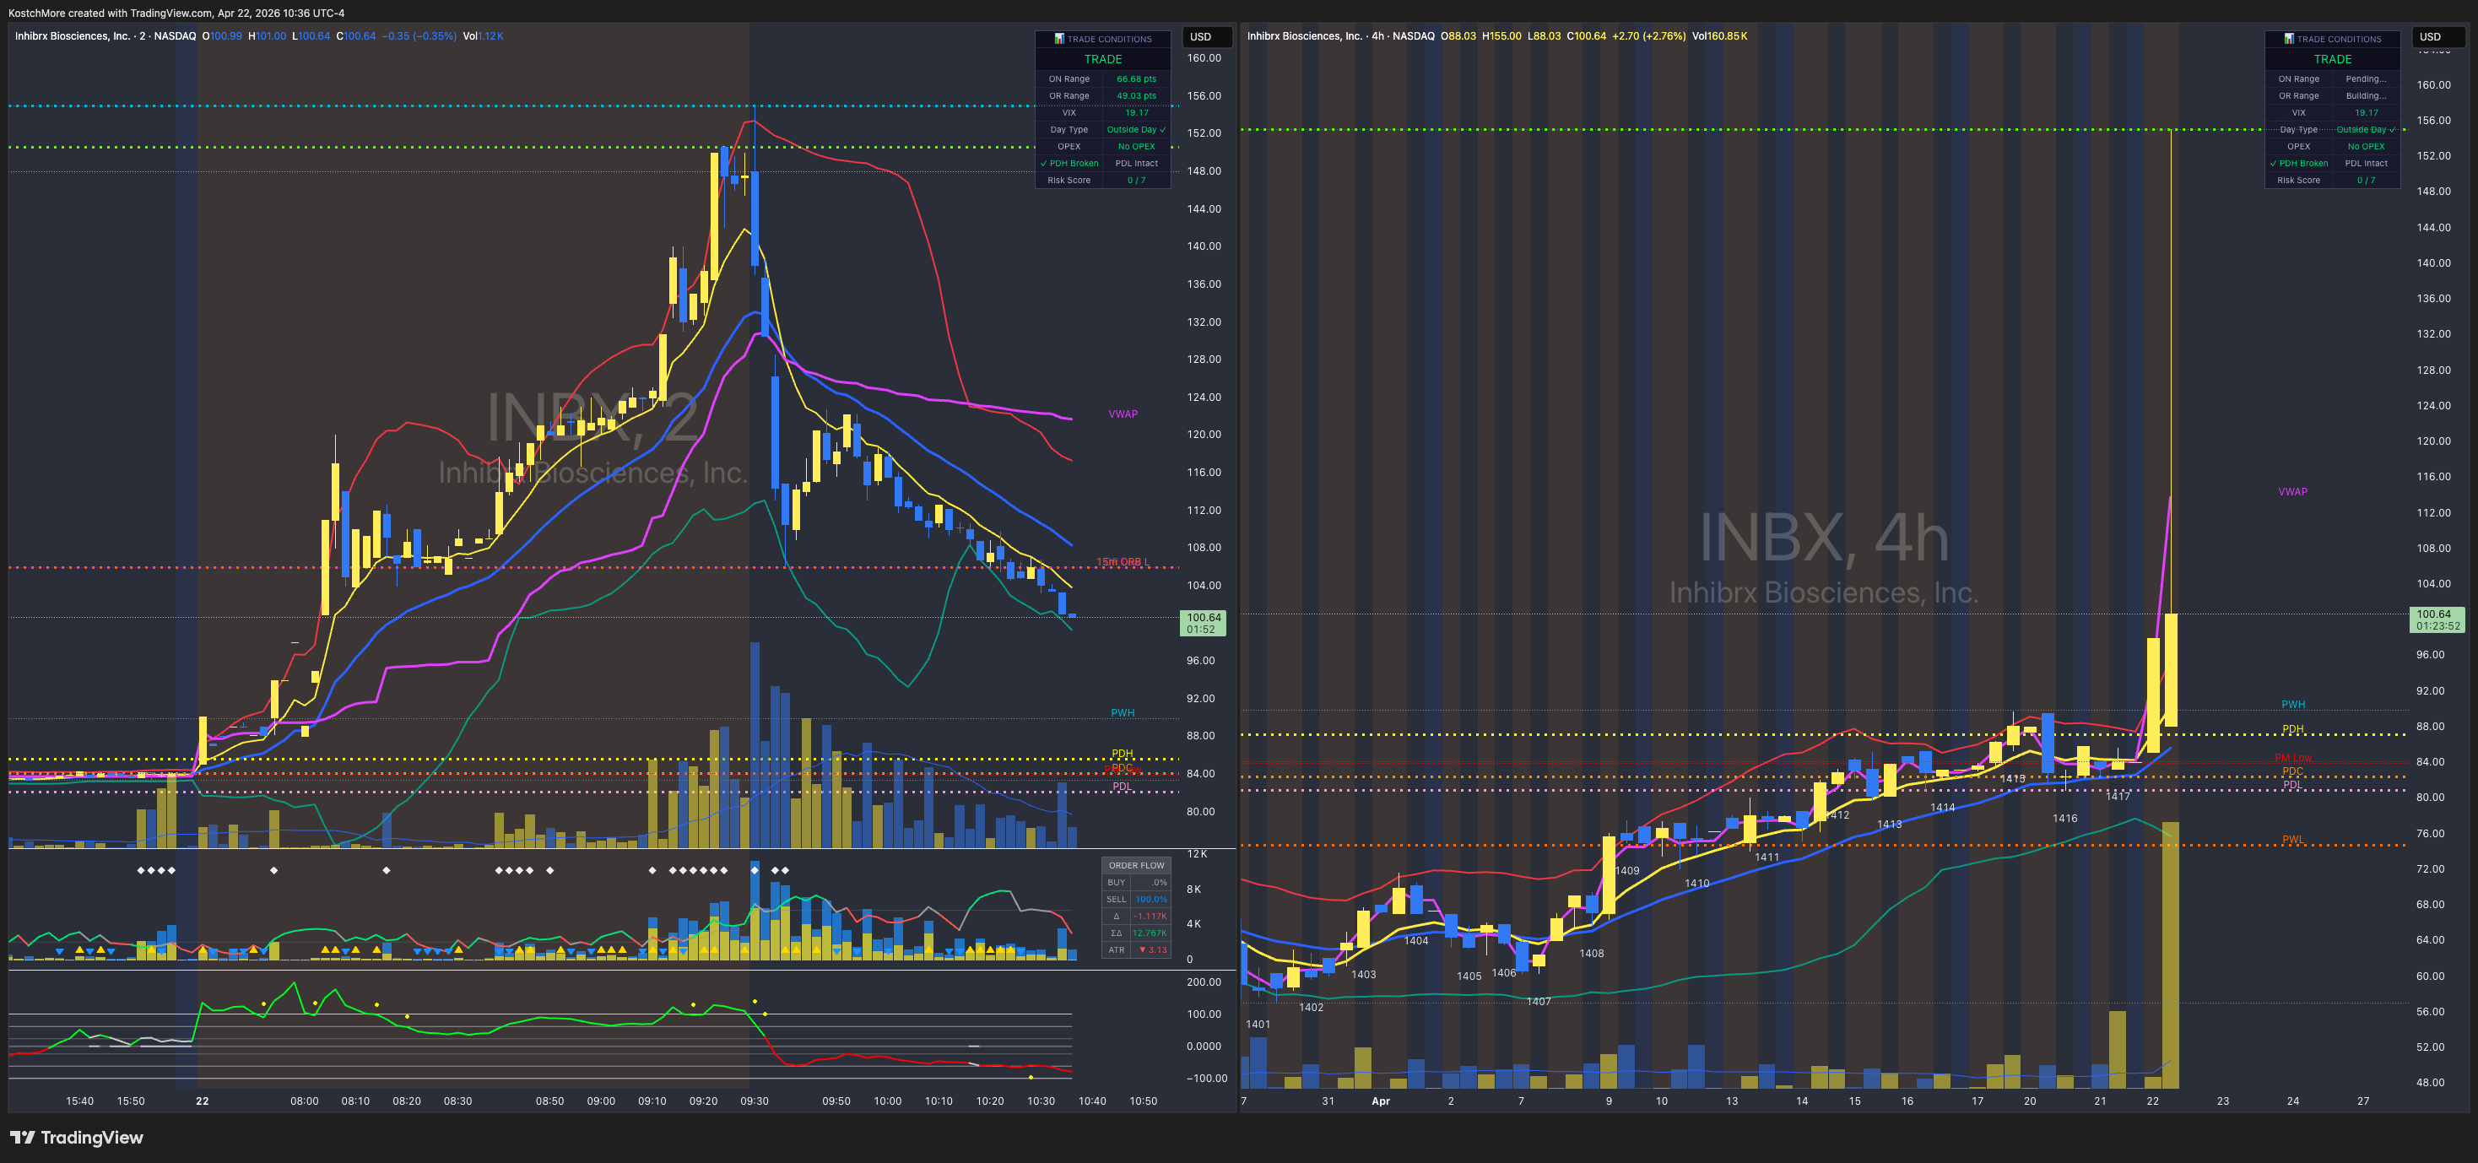Click the VIX value 19.17 in the 2-minute chart table
The height and width of the screenshot is (1163, 2478).
tap(1136, 112)
